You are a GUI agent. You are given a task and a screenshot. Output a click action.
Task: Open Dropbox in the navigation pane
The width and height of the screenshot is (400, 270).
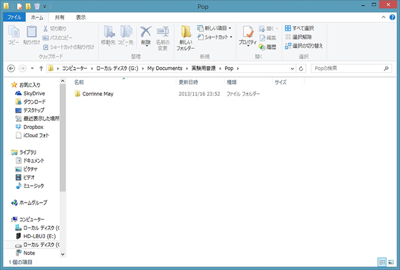29,127
